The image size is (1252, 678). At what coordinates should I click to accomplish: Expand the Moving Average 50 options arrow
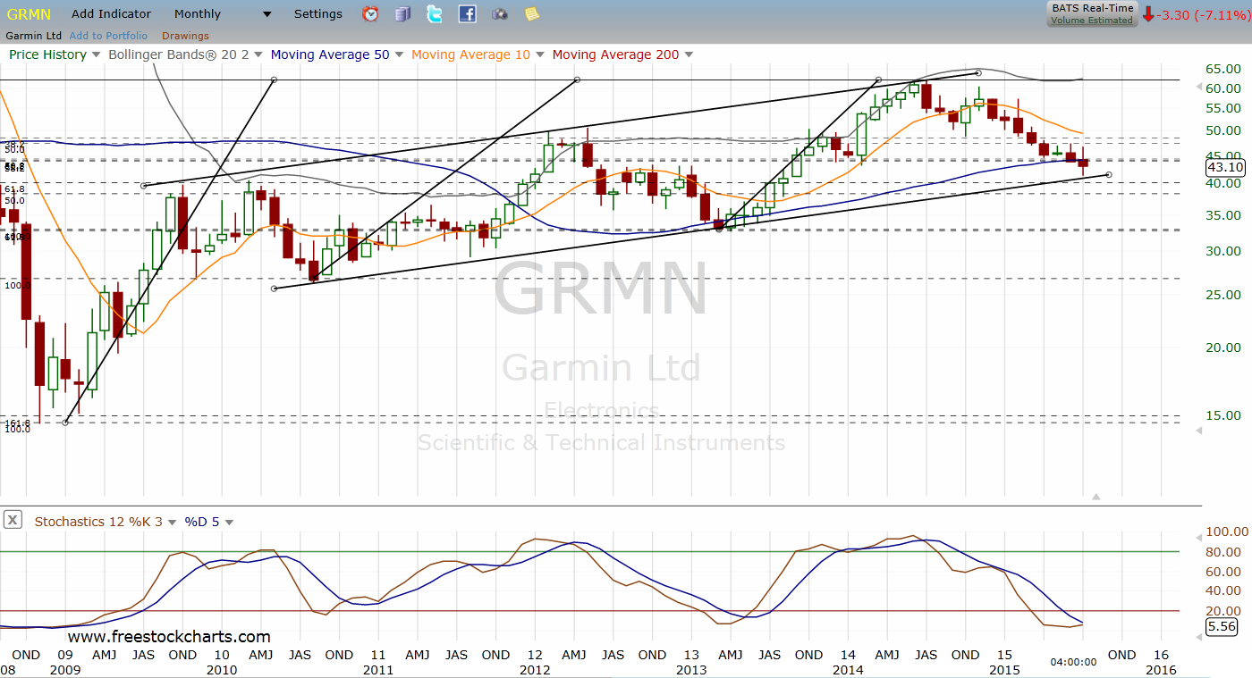(x=399, y=55)
